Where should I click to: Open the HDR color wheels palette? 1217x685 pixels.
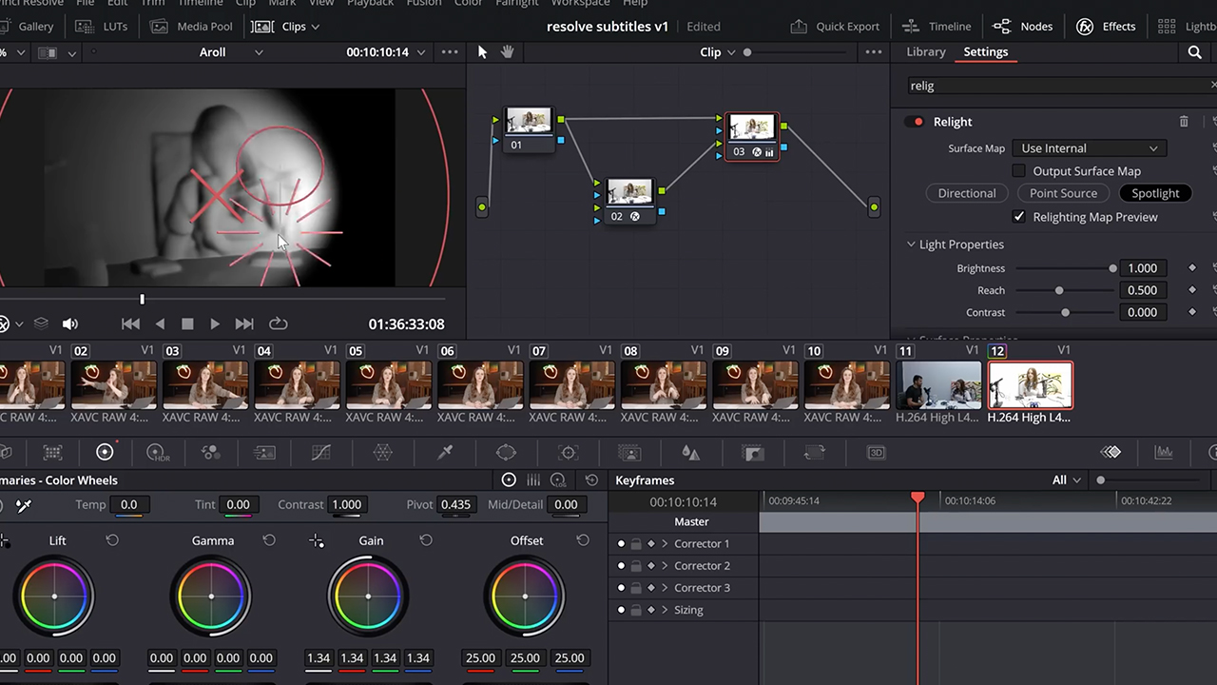(158, 453)
